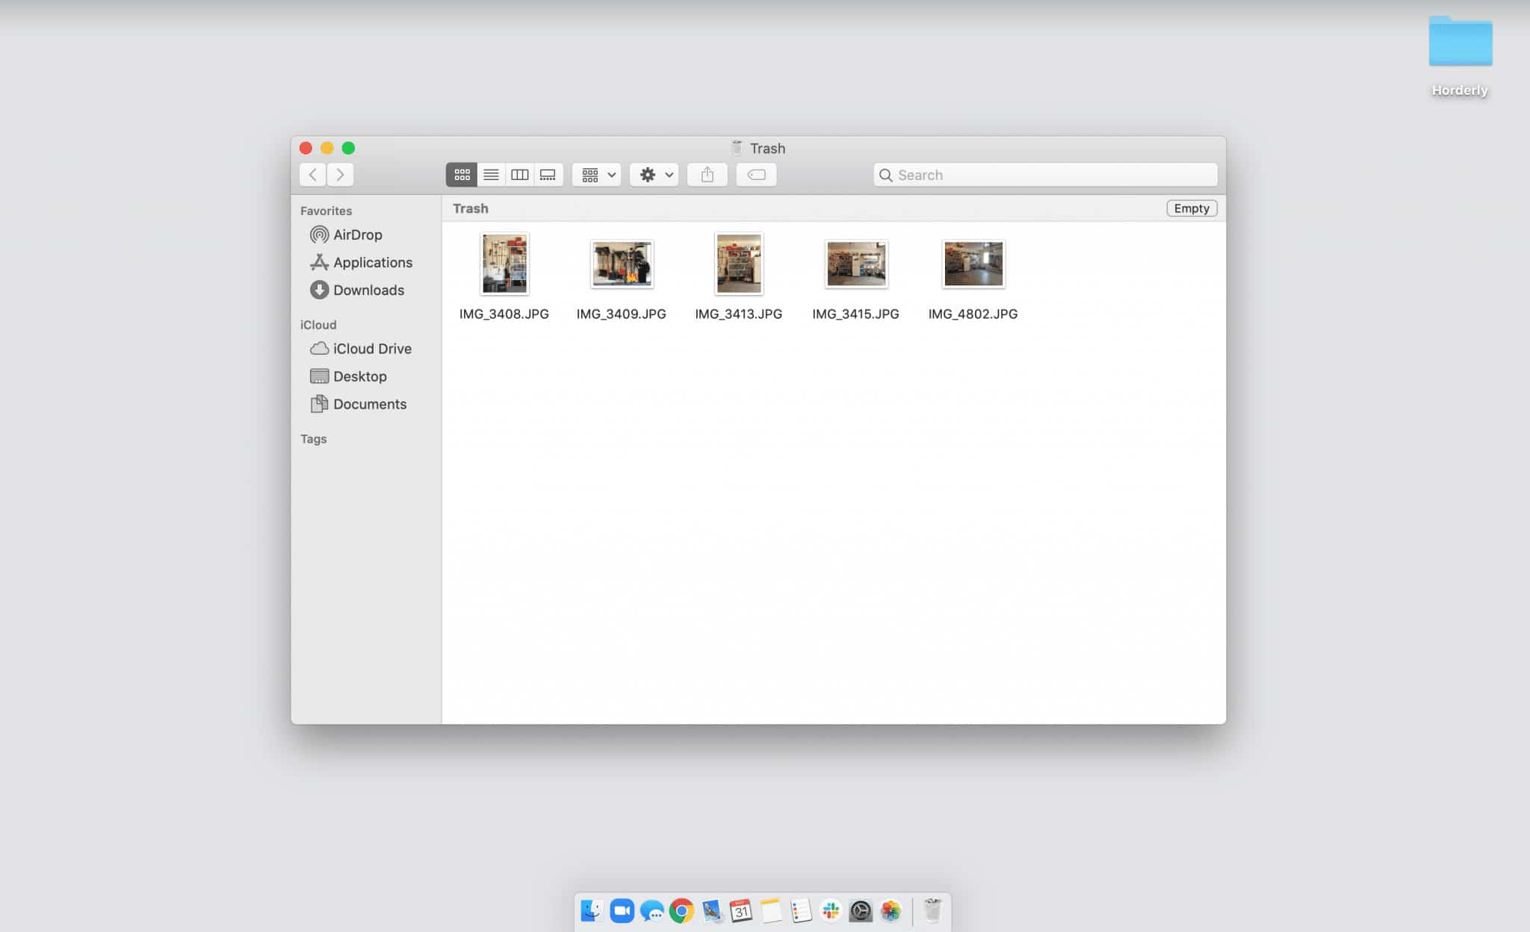Click the forward navigation arrow
Image resolution: width=1530 pixels, height=932 pixels.
click(340, 174)
